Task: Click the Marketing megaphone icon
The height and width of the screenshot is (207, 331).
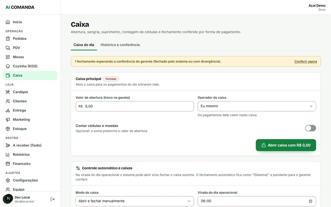Action: (x=8, y=120)
